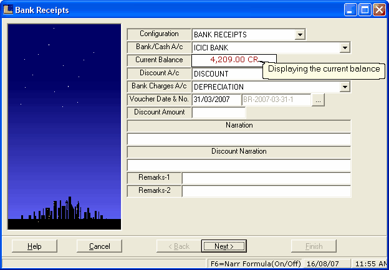This screenshot has height=270, width=389.
Task: Click the Narration header label
Action: (239, 126)
